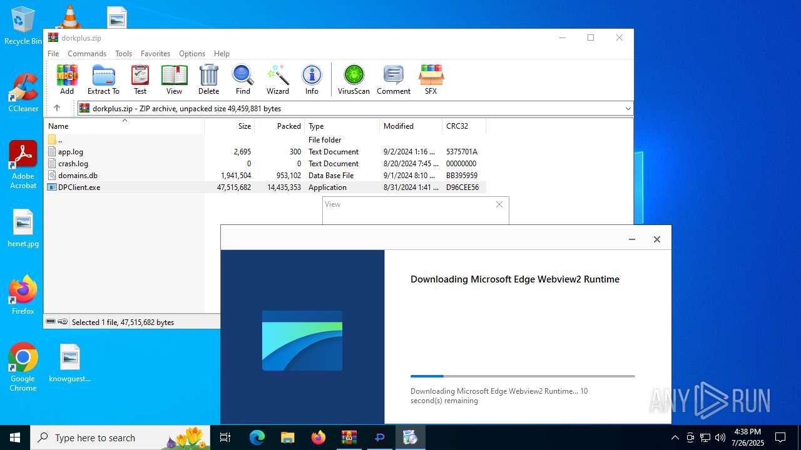Screen dimensions: 801x450
Task: Click the network icon in system tray
Action: [x=705, y=437]
